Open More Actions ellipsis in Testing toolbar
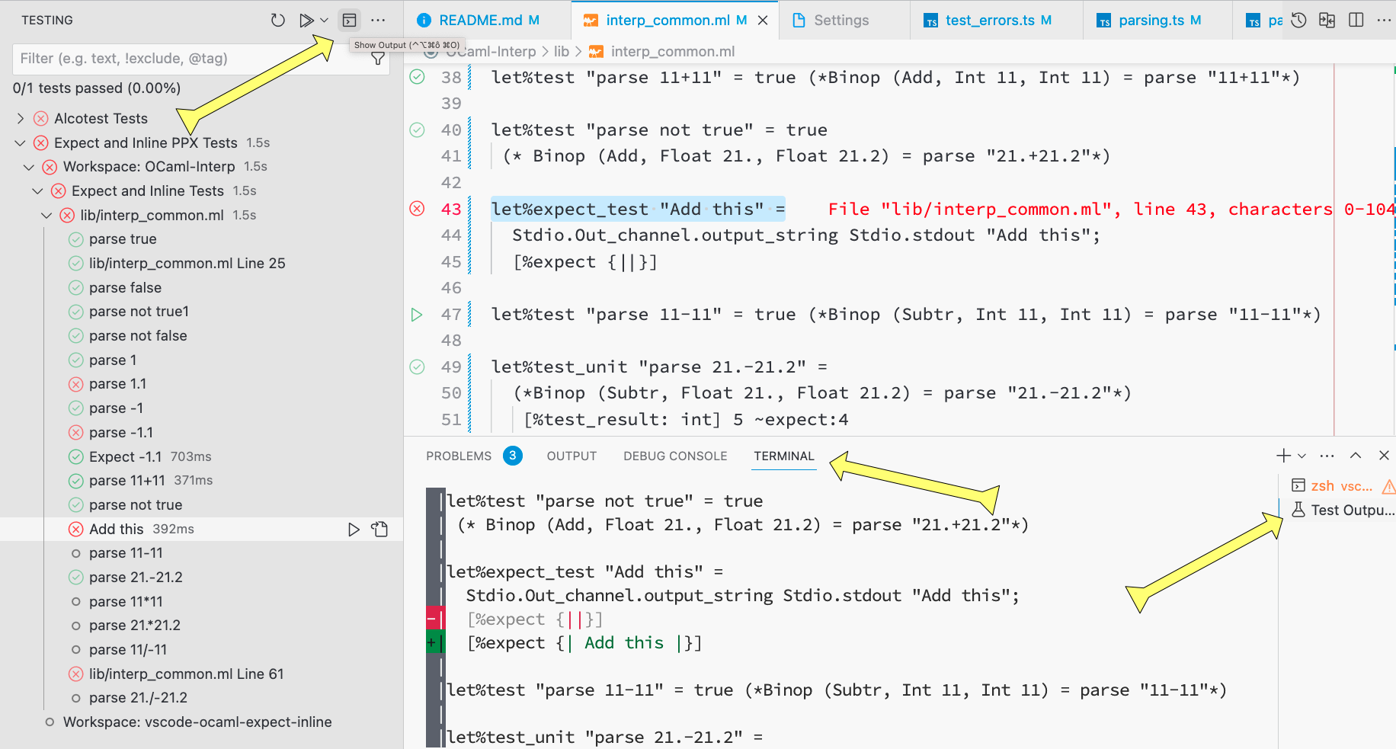The image size is (1396, 749). pyautogui.click(x=378, y=20)
